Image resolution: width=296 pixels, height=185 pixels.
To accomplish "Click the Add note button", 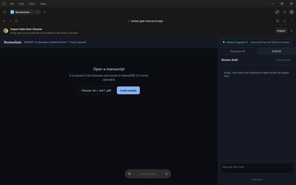I will point(257,179).
